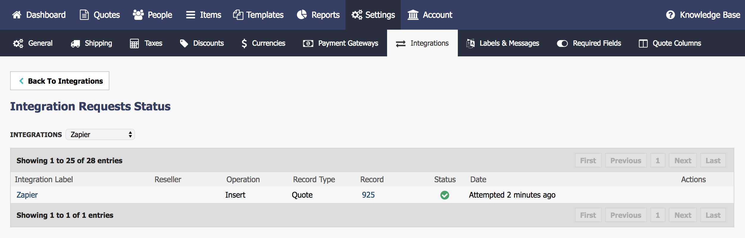Click the 'Insert' operation cell
Screen dimensions: 745x238
click(x=235, y=195)
